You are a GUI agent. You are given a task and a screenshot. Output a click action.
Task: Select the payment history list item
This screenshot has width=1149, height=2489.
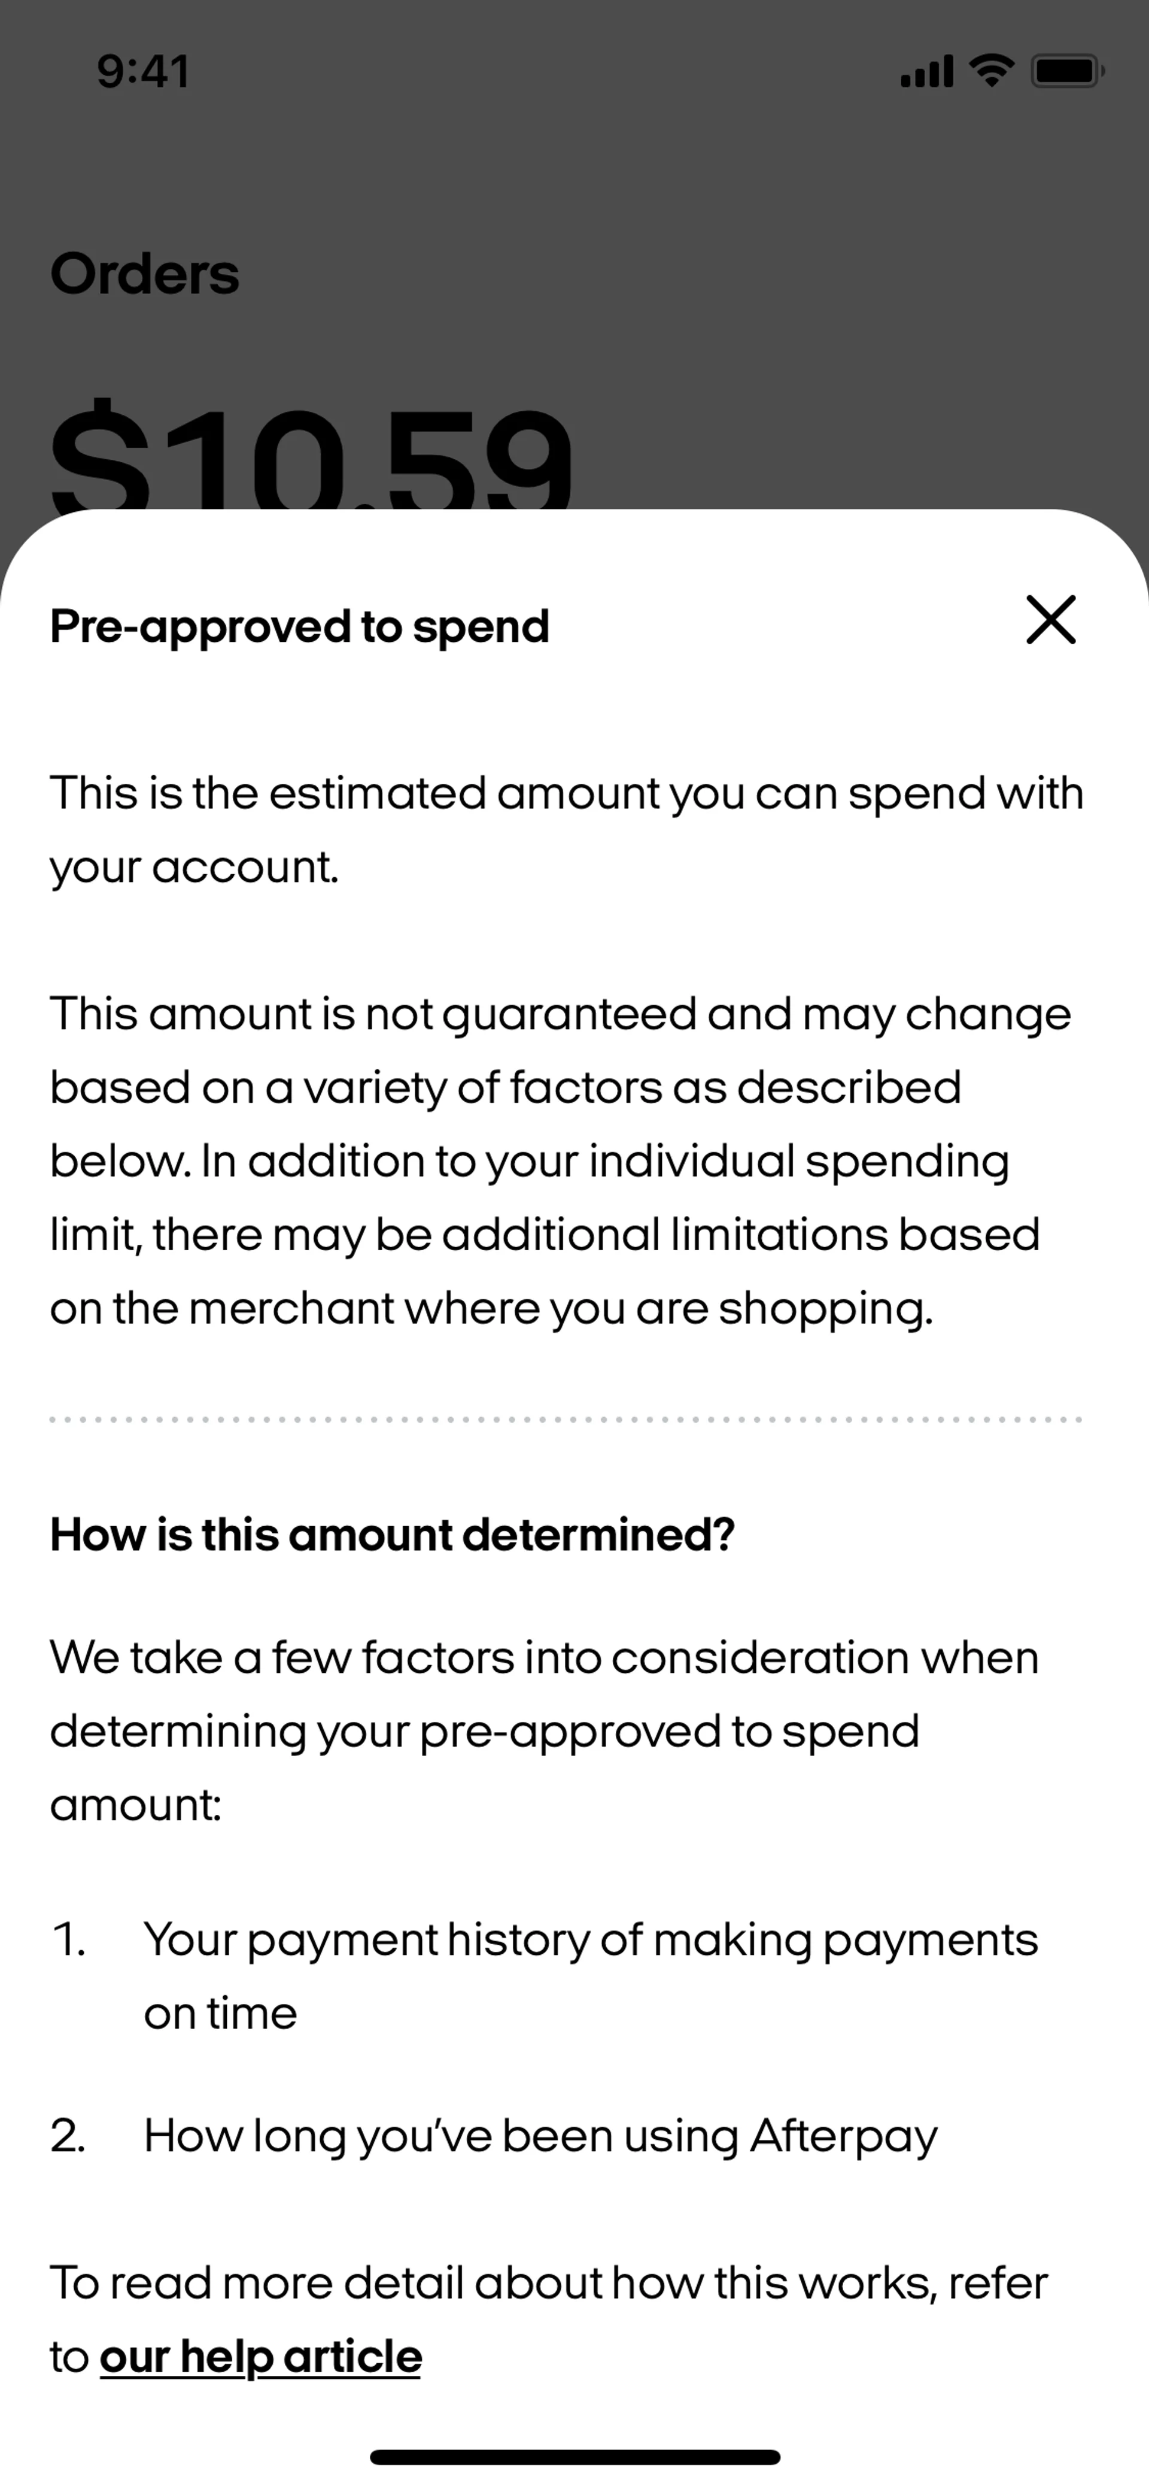click(x=590, y=1976)
